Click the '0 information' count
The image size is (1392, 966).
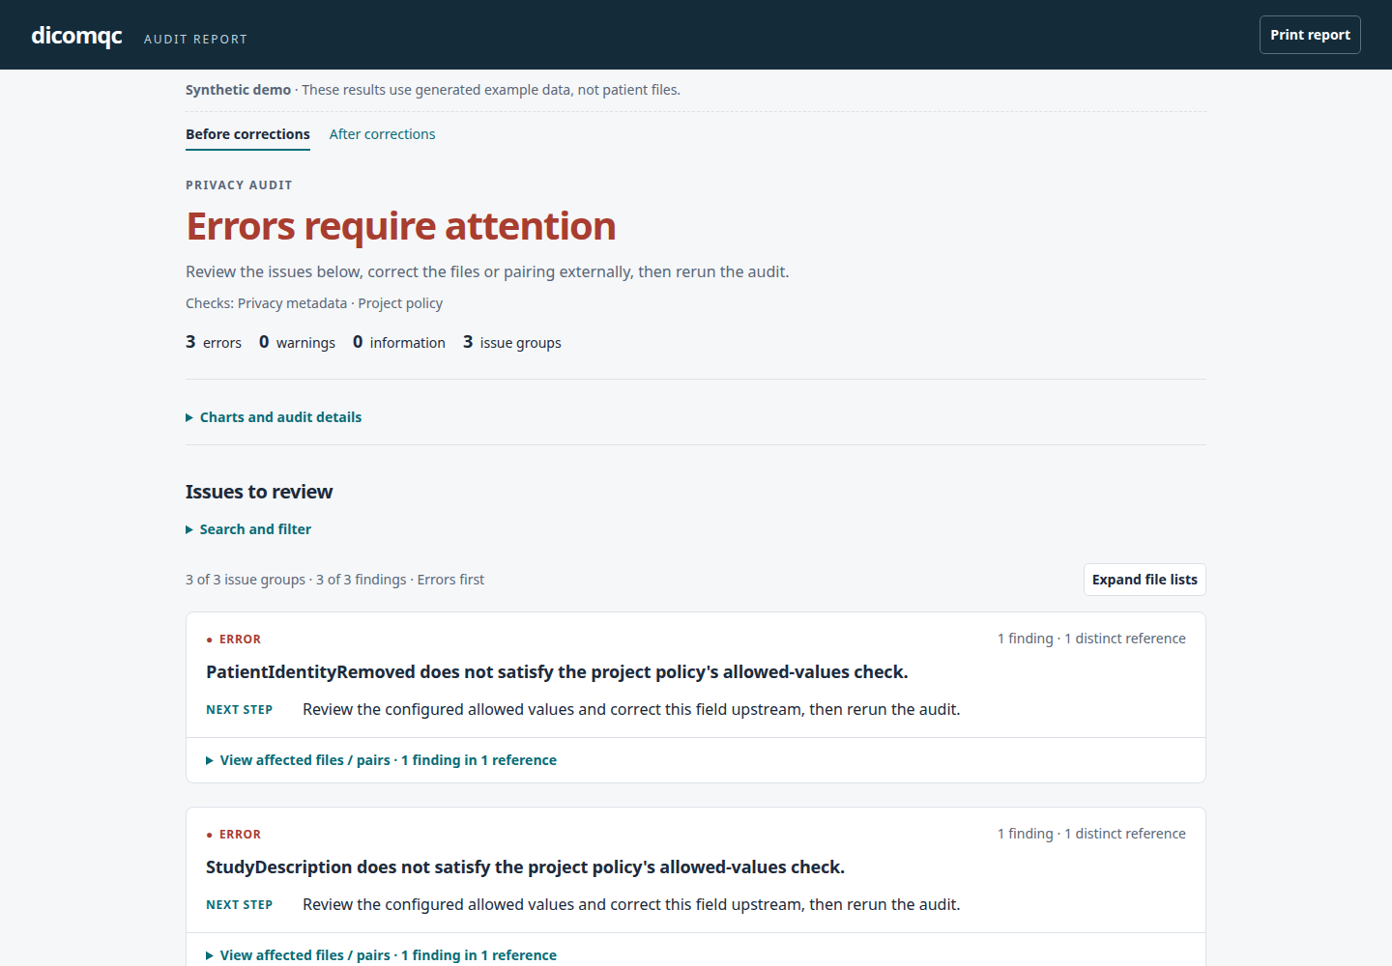[399, 342]
